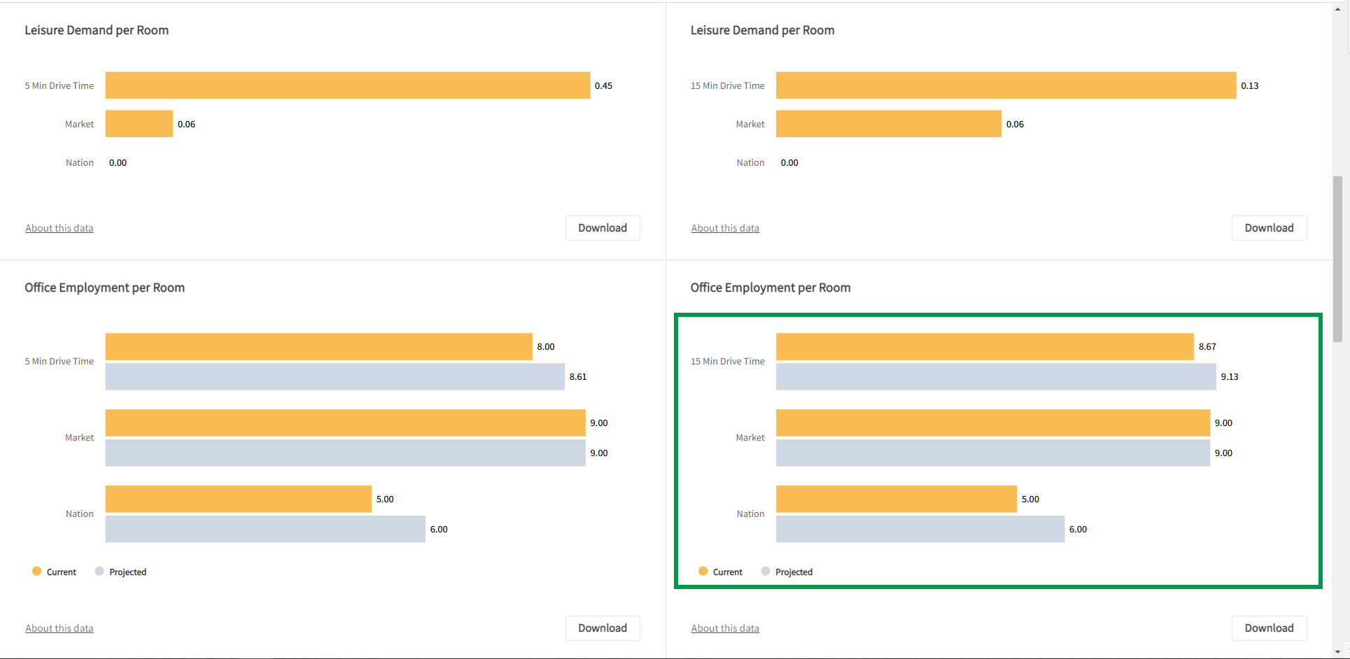Open About this data under 15 Min Office Employment

click(725, 628)
